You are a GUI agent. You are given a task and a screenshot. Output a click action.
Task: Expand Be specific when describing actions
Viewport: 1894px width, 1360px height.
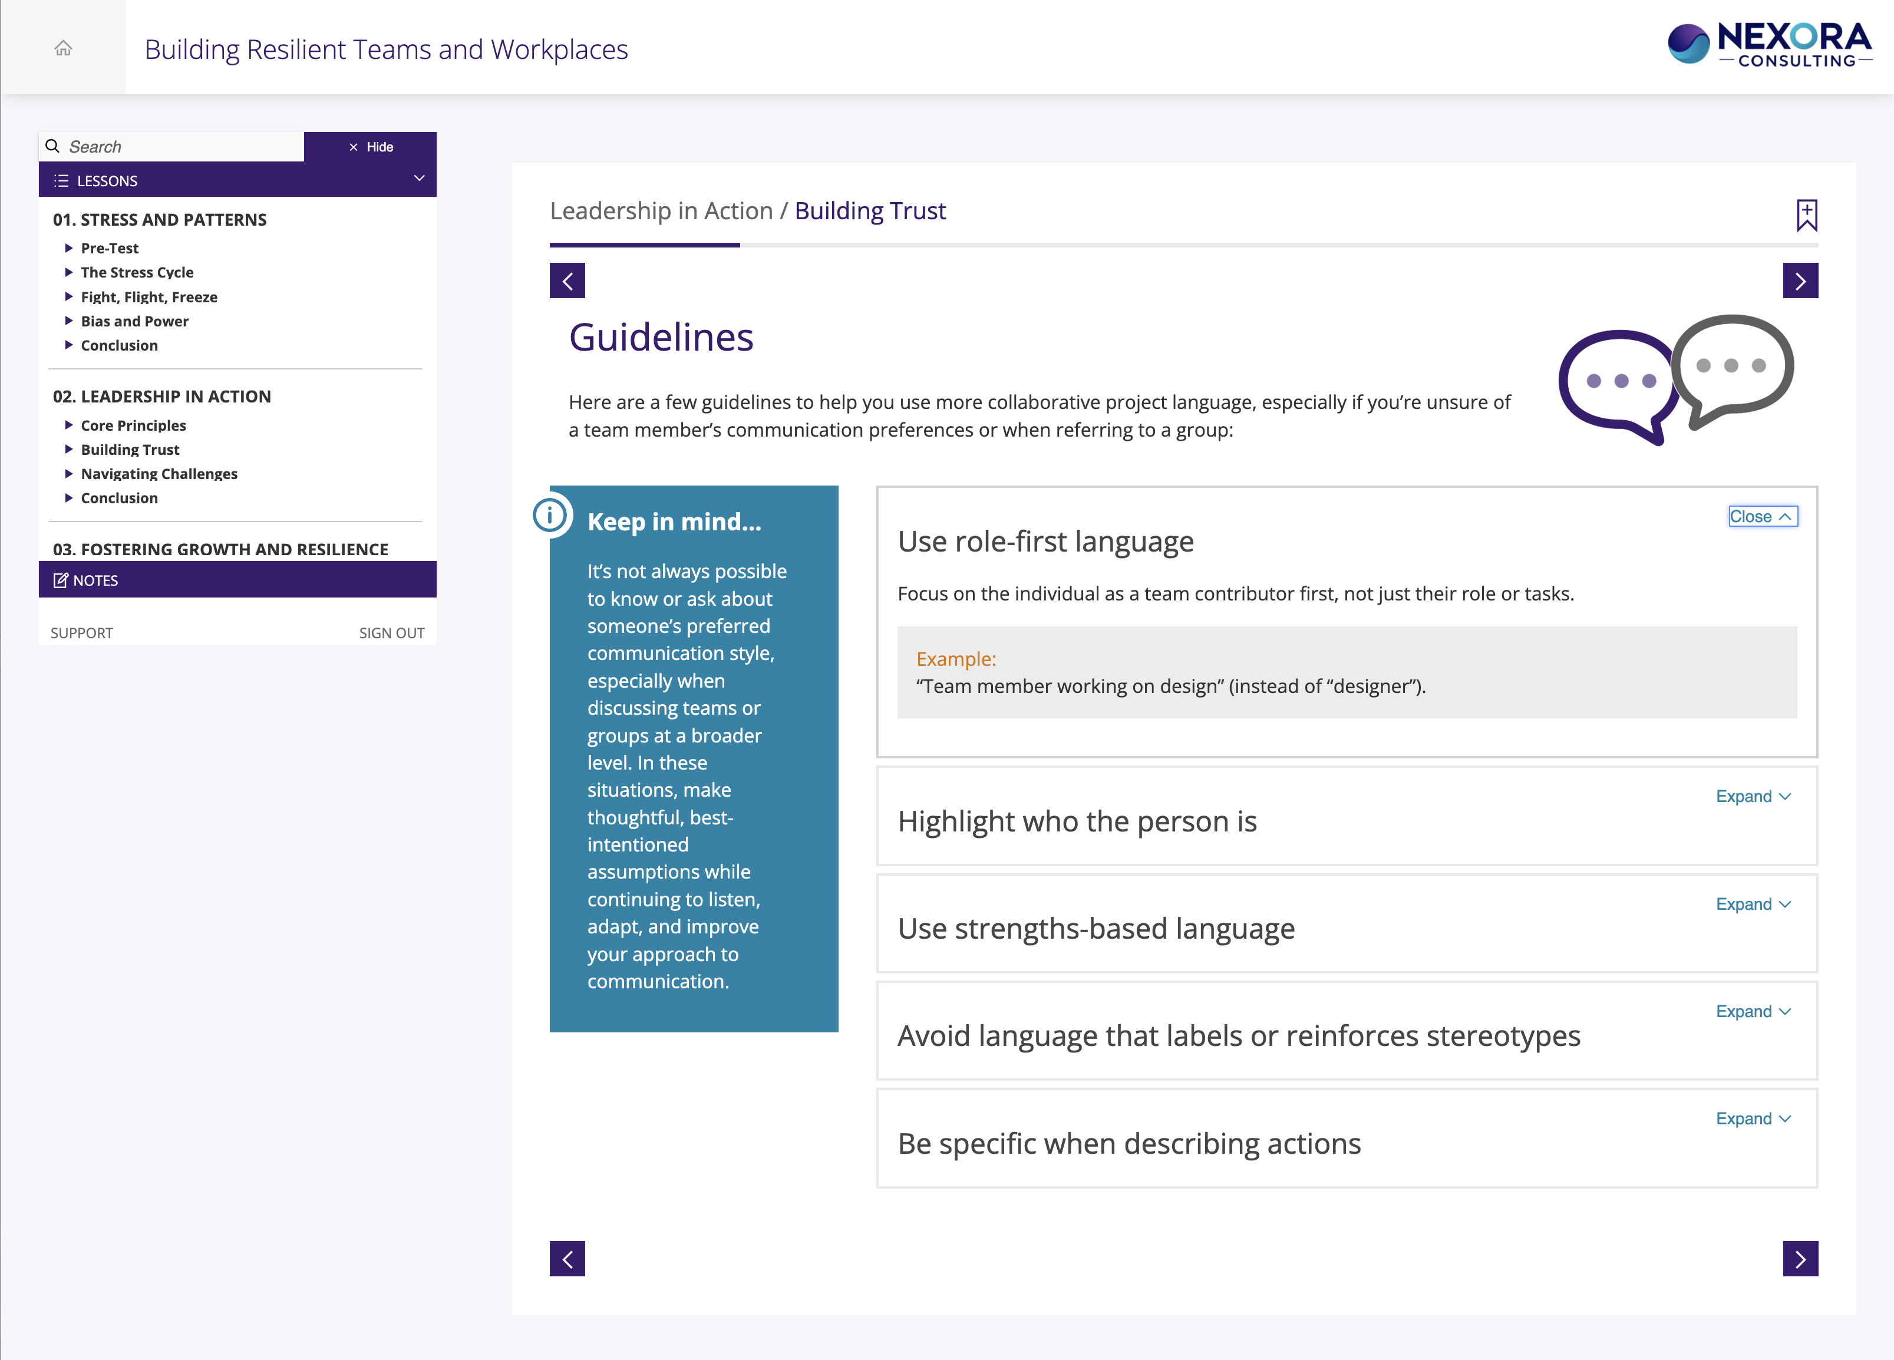(x=1753, y=1119)
